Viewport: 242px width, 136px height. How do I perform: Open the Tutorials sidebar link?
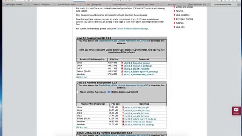[x=180, y=23]
